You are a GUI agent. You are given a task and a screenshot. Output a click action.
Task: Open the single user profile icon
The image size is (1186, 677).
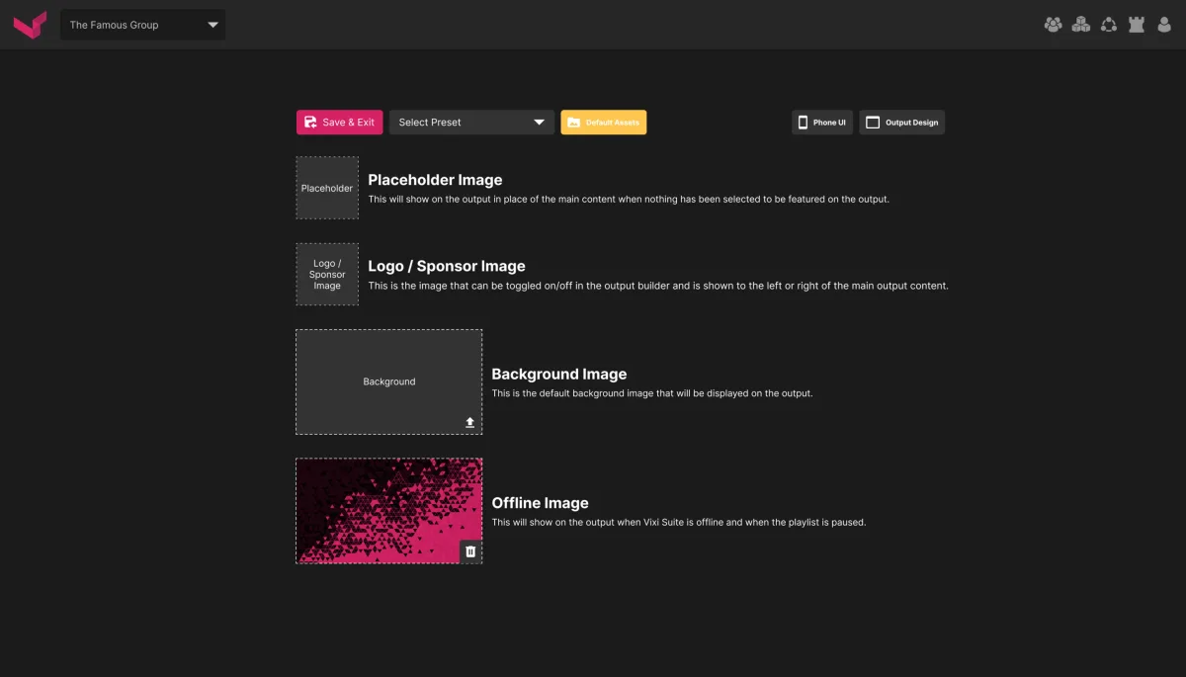coord(1164,25)
